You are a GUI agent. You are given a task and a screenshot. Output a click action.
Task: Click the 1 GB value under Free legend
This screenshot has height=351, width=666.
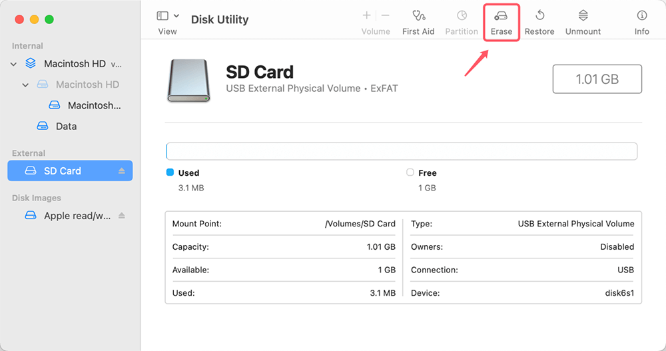(427, 188)
